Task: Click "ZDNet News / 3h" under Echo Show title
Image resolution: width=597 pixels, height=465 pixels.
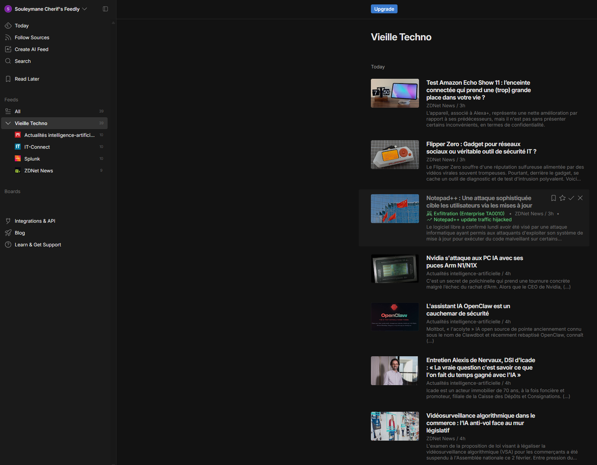Action: pyautogui.click(x=446, y=106)
